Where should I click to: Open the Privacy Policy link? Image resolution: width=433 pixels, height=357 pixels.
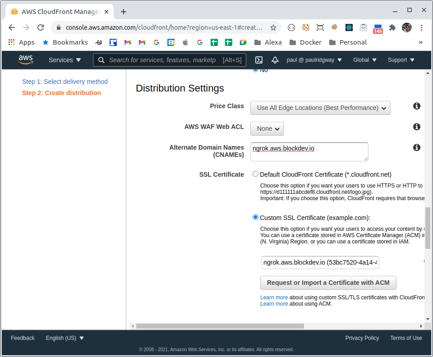tap(362, 338)
